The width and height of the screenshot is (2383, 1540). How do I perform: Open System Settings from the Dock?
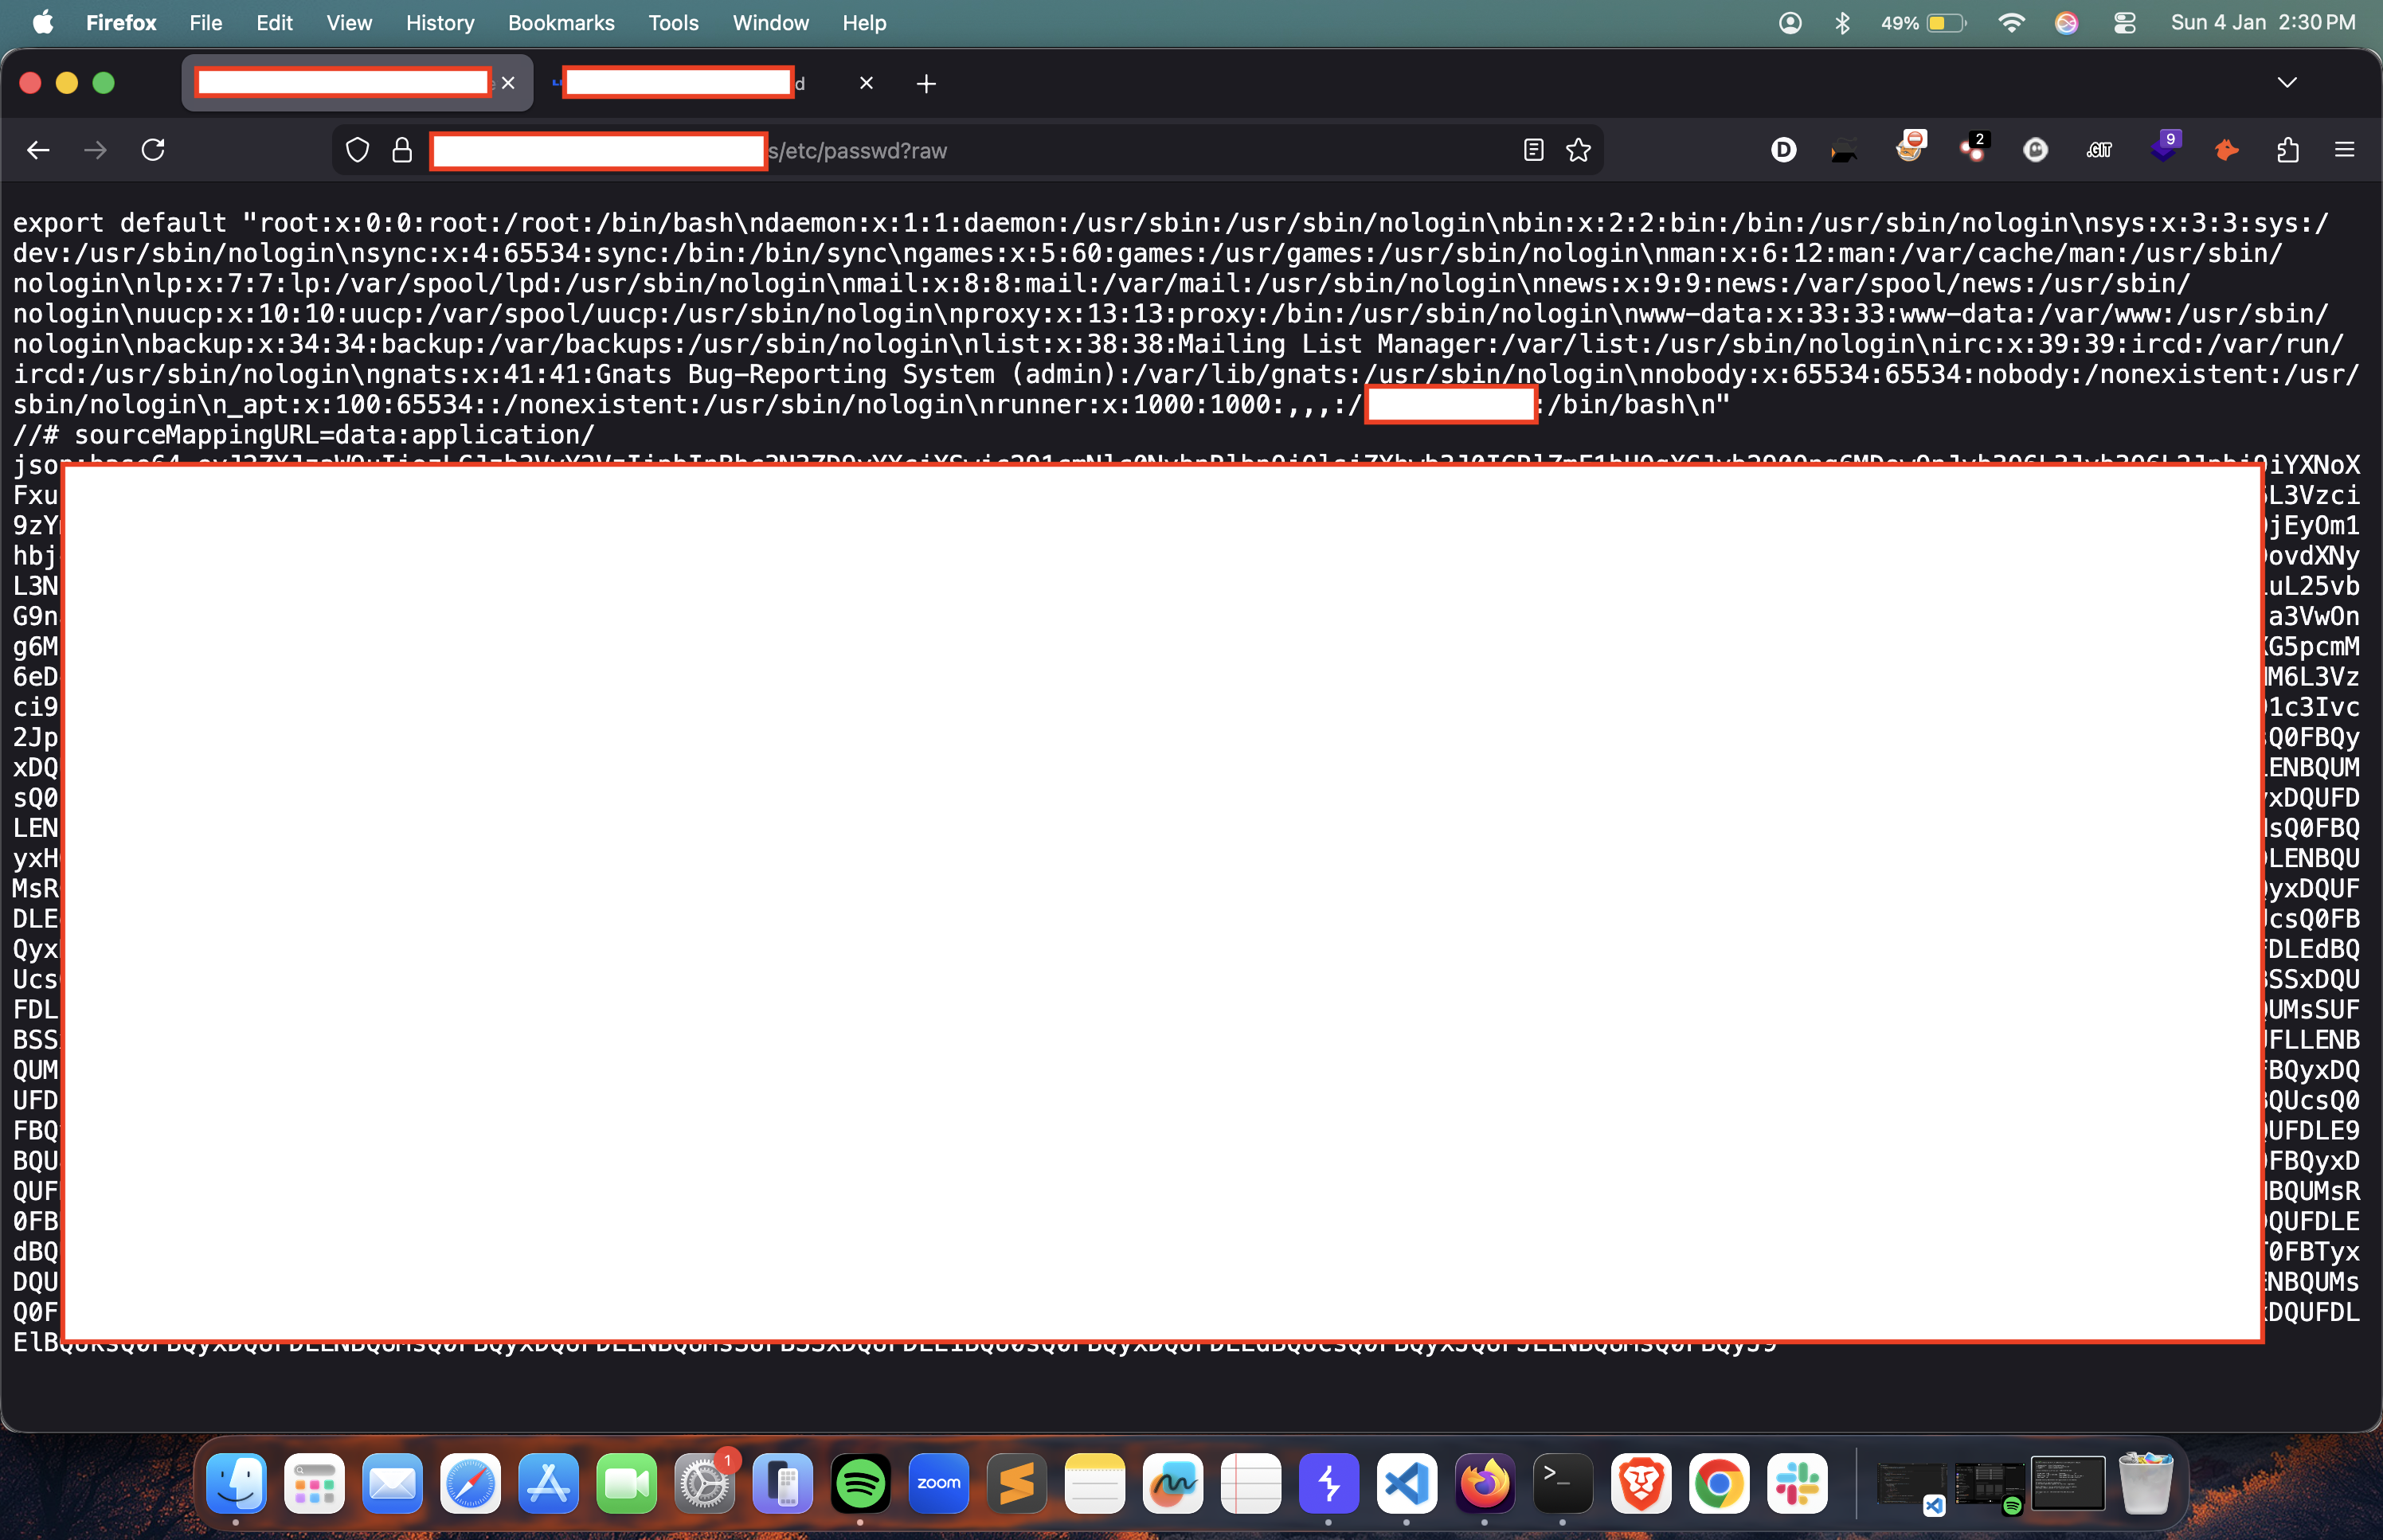704,1483
